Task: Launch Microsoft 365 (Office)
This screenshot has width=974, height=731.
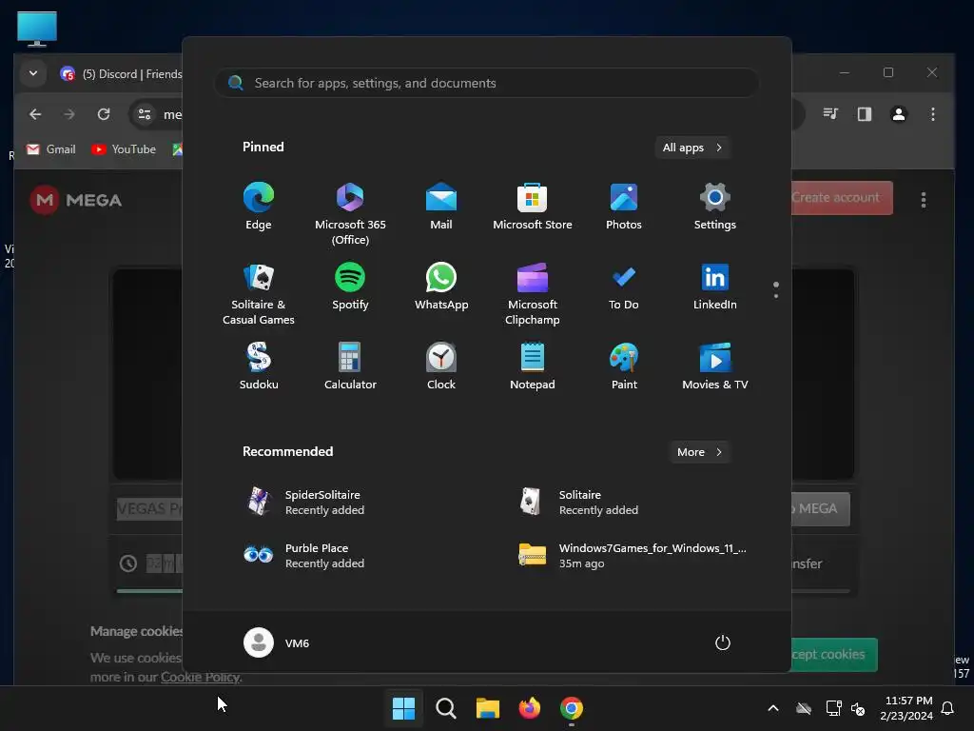Action: point(350,214)
